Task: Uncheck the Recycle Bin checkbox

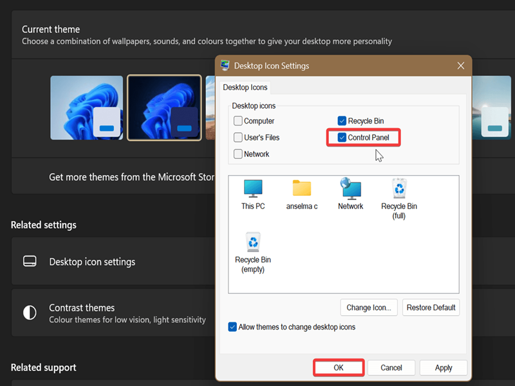Action: click(342, 121)
